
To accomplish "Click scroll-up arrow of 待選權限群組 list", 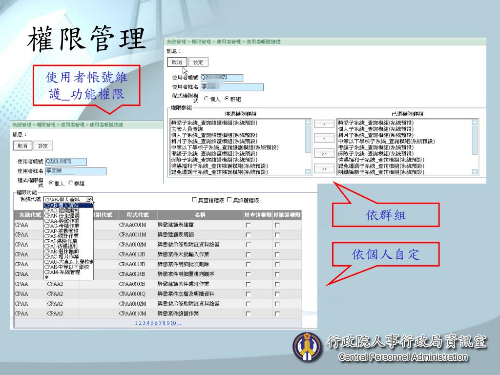I will (308, 122).
